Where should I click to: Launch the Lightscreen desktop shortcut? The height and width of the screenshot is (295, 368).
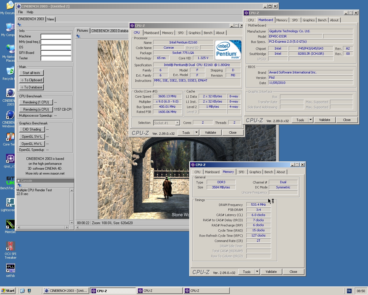(10, 205)
